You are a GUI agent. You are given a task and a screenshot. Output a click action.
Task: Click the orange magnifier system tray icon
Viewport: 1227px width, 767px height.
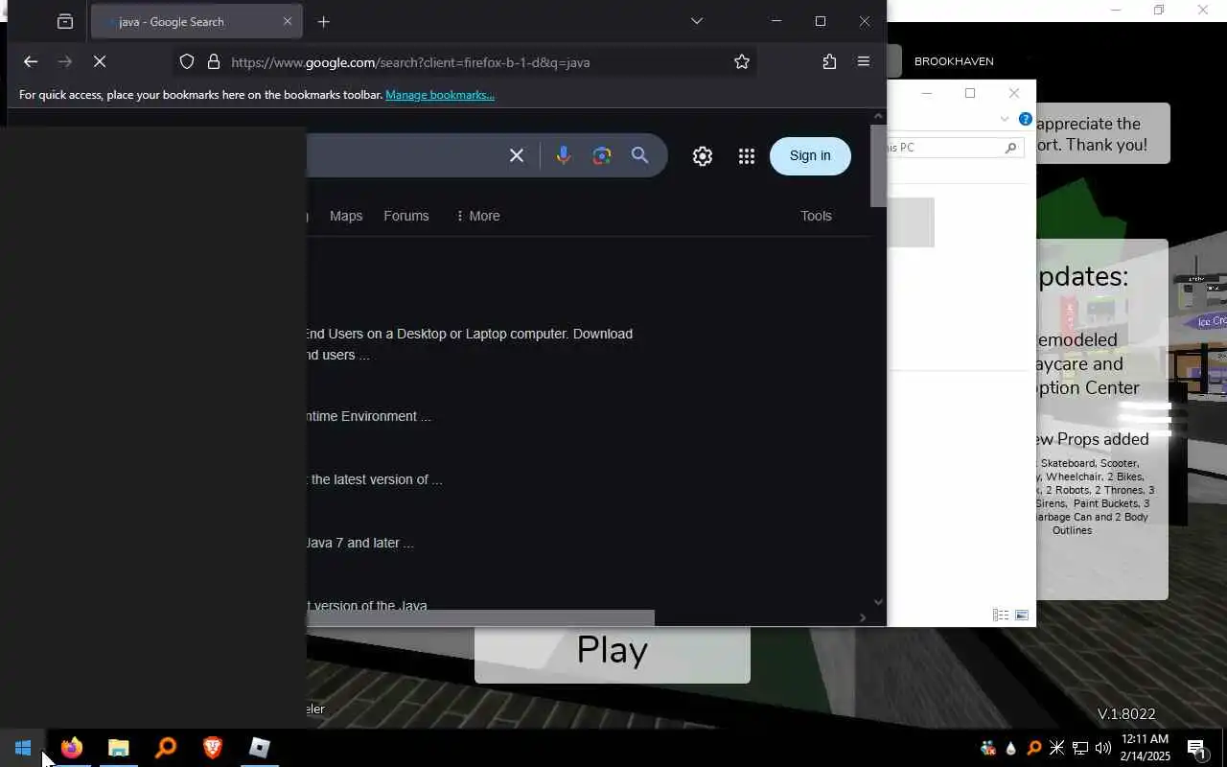pos(1034,748)
